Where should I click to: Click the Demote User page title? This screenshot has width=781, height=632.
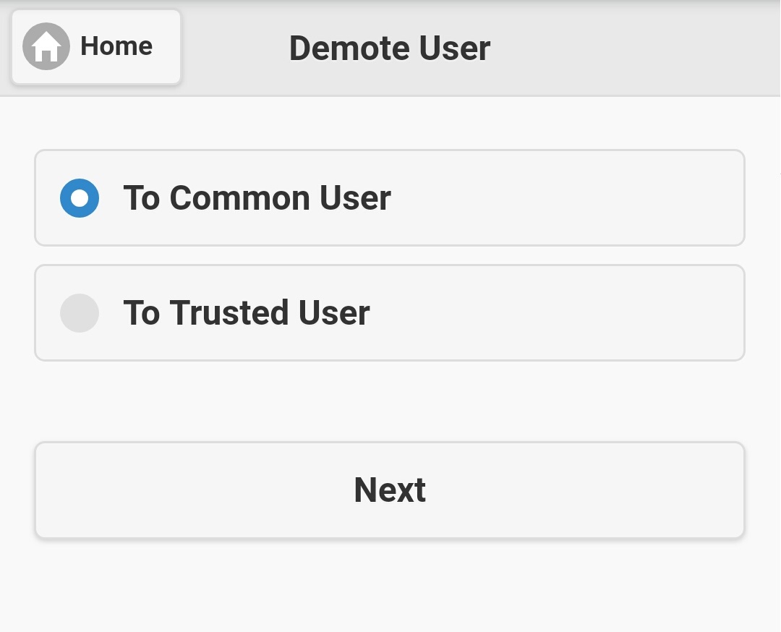(x=390, y=48)
